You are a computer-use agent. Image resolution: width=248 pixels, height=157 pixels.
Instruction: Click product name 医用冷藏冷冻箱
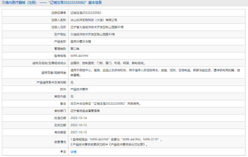pos(81,42)
